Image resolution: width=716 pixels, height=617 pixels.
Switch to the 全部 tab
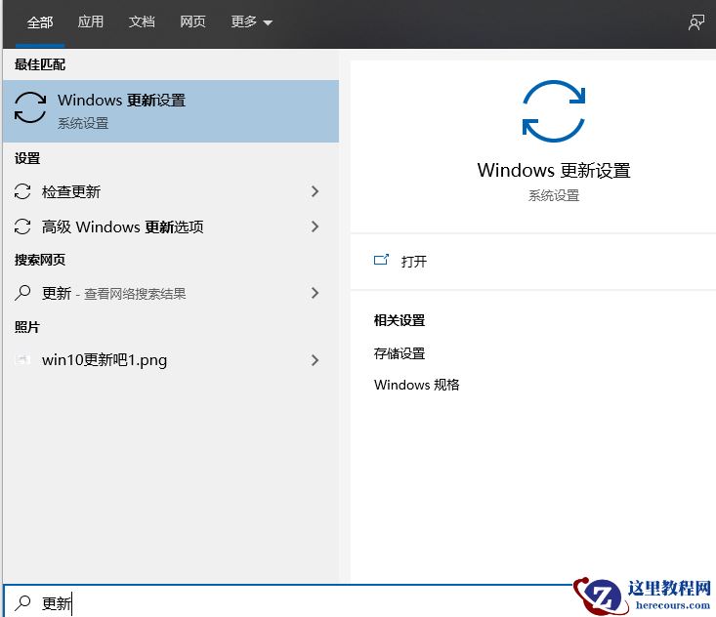pyautogui.click(x=40, y=21)
